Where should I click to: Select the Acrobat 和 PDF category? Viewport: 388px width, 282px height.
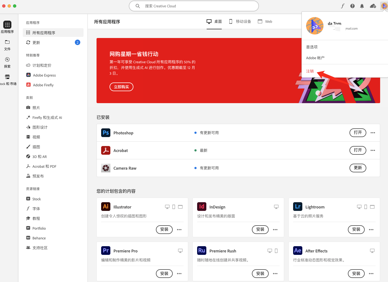[53, 166]
